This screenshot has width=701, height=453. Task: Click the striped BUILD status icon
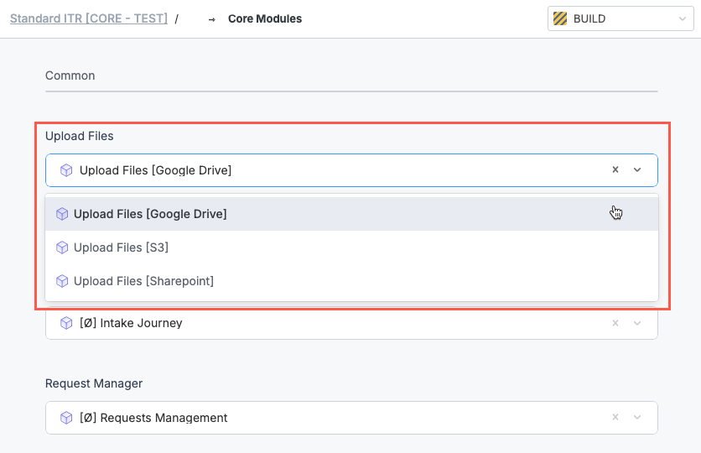(x=560, y=18)
